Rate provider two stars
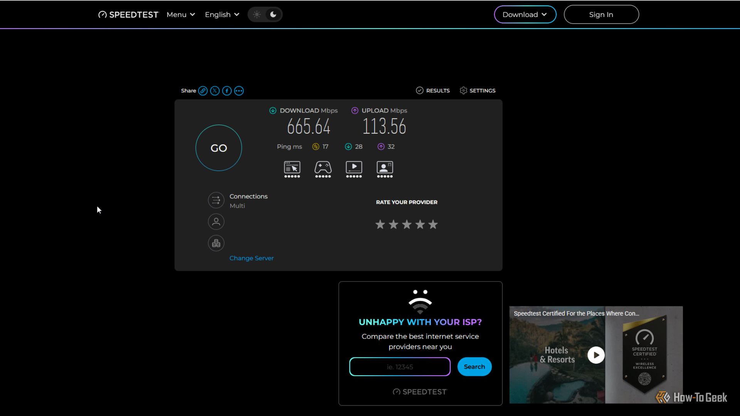 point(394,225)
